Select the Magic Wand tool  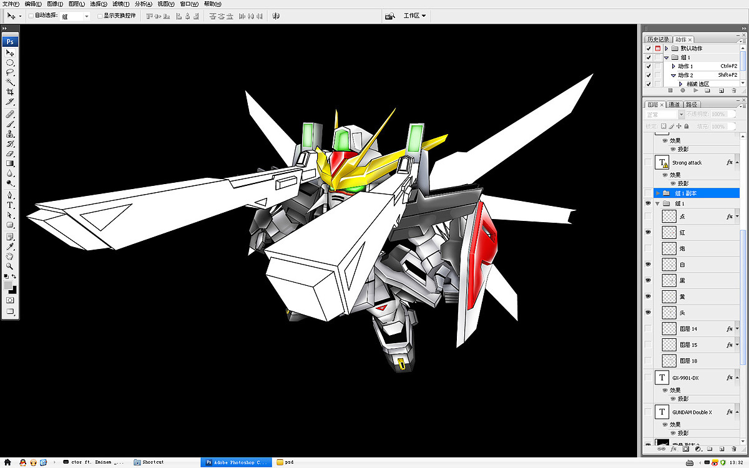pos(10,82)
